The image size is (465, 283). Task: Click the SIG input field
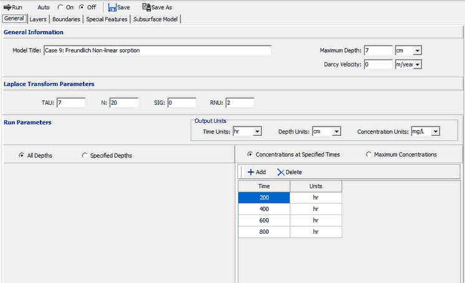tap(182, 103)
